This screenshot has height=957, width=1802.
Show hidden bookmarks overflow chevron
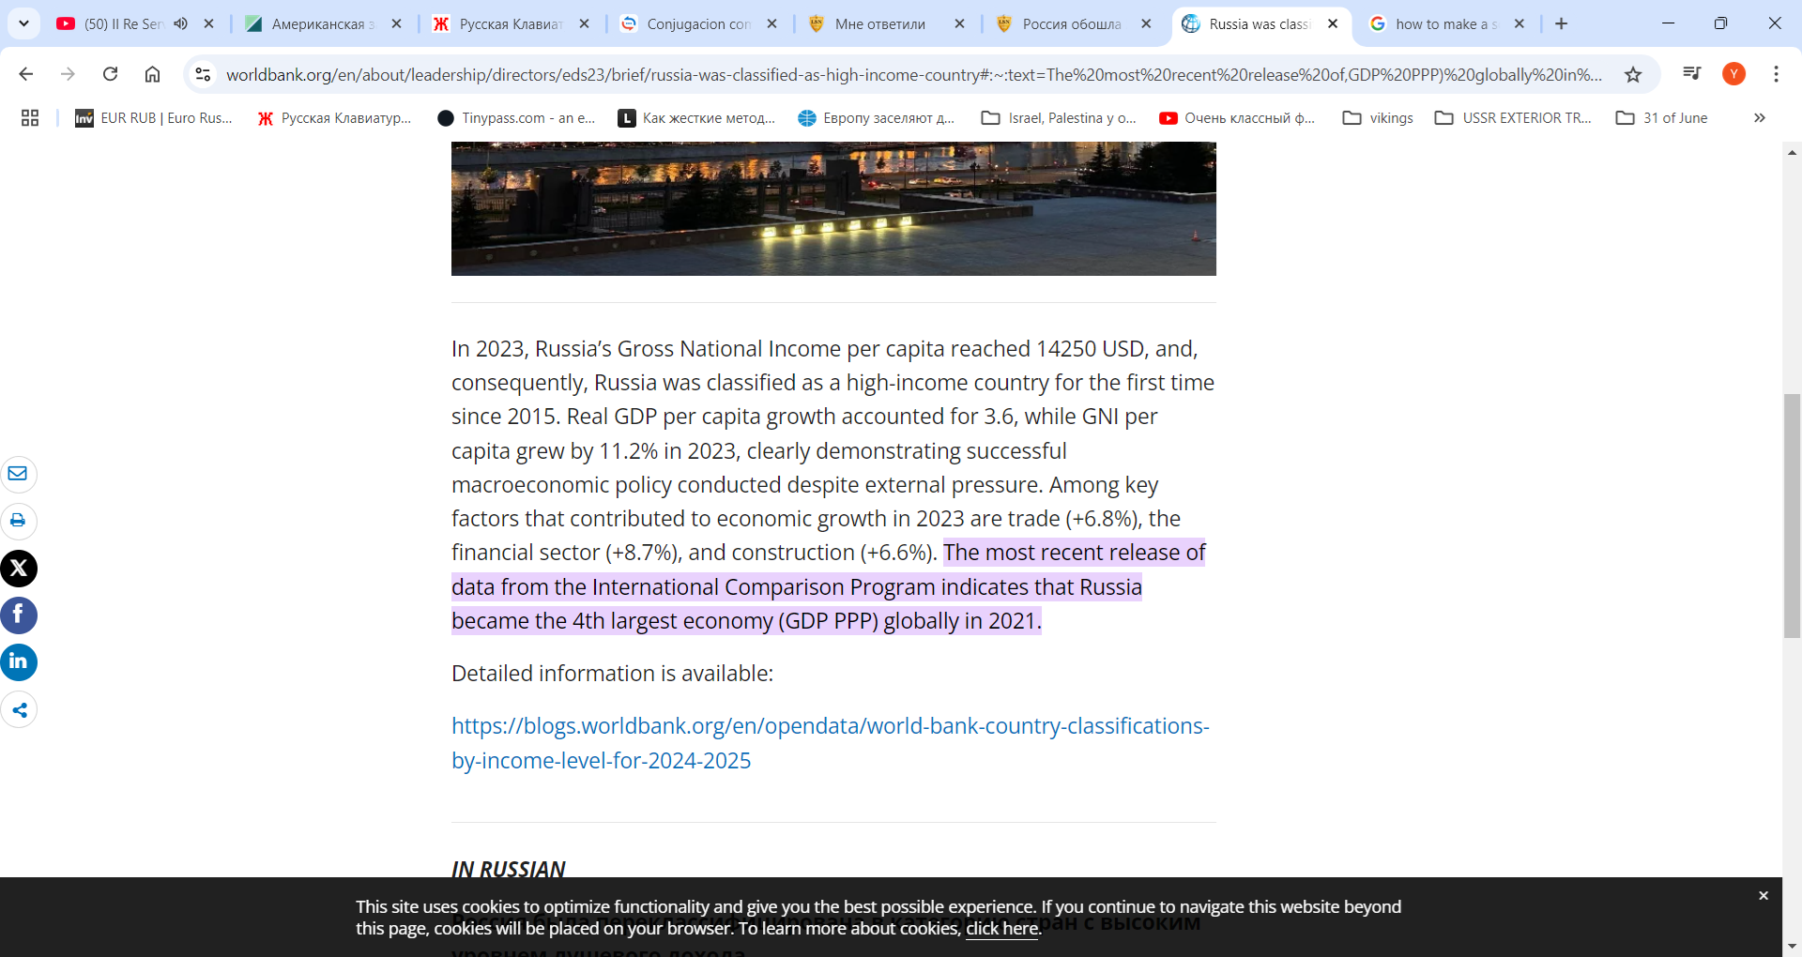click(x=1759, y=118)
